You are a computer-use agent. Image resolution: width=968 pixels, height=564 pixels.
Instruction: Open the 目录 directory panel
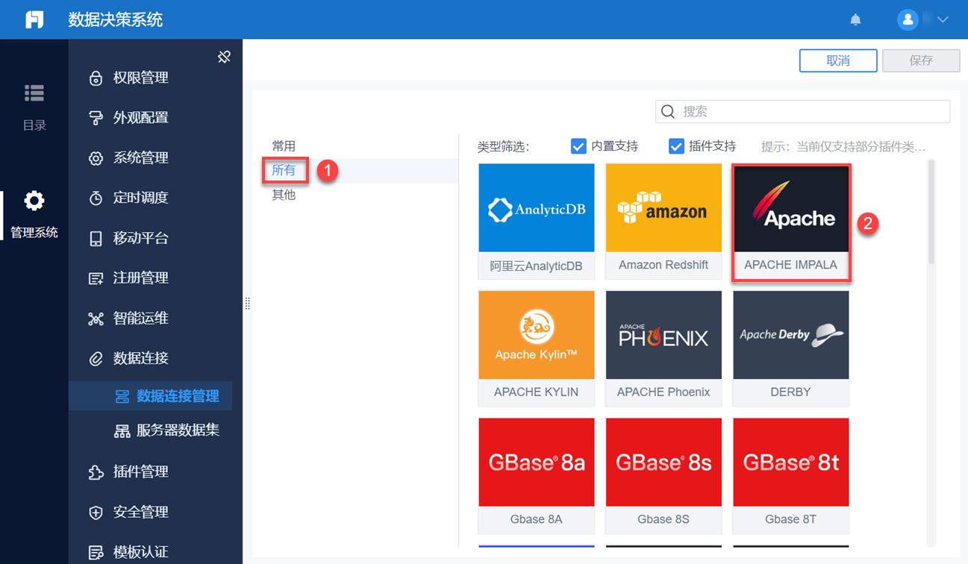click(x=34, y=107)
